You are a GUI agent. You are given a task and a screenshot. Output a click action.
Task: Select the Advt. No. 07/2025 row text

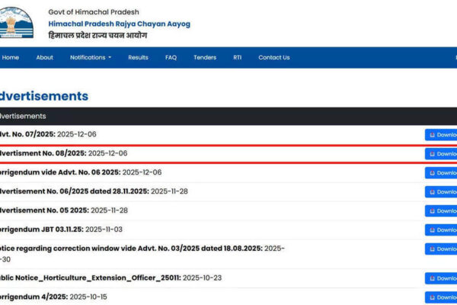coord(48,134)
